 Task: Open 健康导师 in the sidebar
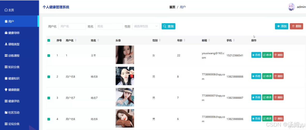coord(20,33)
